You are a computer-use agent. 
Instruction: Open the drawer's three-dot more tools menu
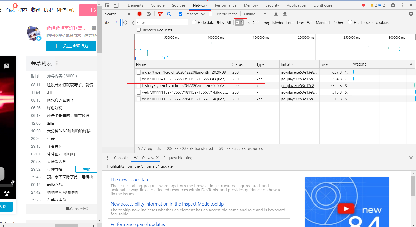click(x=107, y=158)
